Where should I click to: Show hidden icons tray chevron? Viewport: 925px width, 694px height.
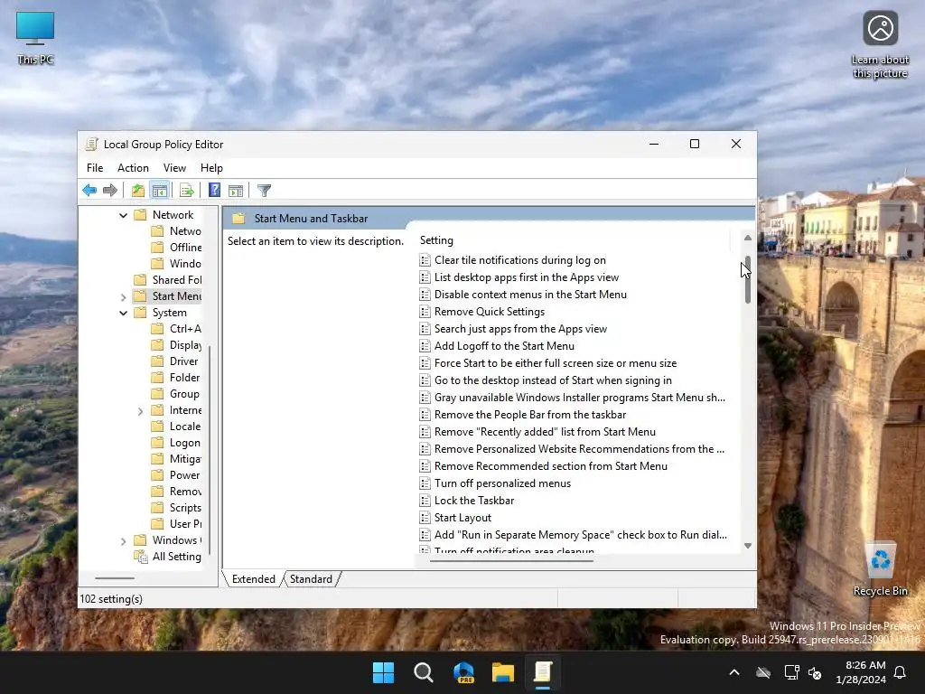click(x=734, y=672)
